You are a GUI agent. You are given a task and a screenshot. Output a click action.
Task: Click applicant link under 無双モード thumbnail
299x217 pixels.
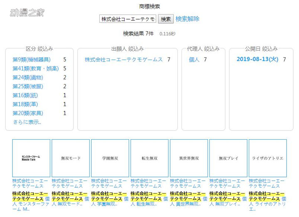click(69, 183)
